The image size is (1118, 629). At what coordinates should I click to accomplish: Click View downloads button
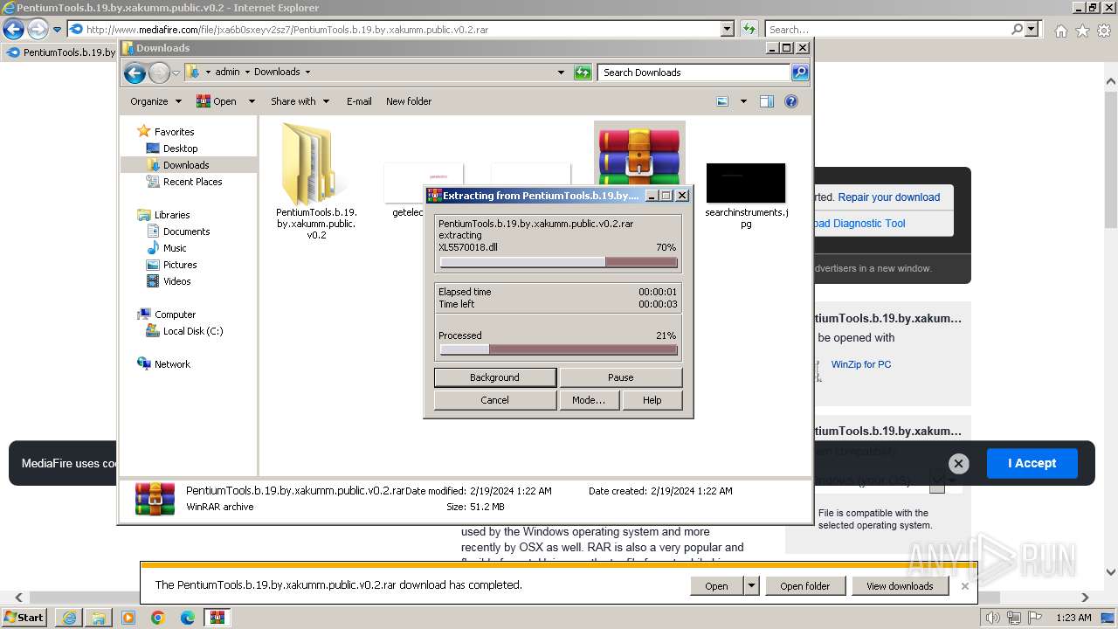point(900,586)
